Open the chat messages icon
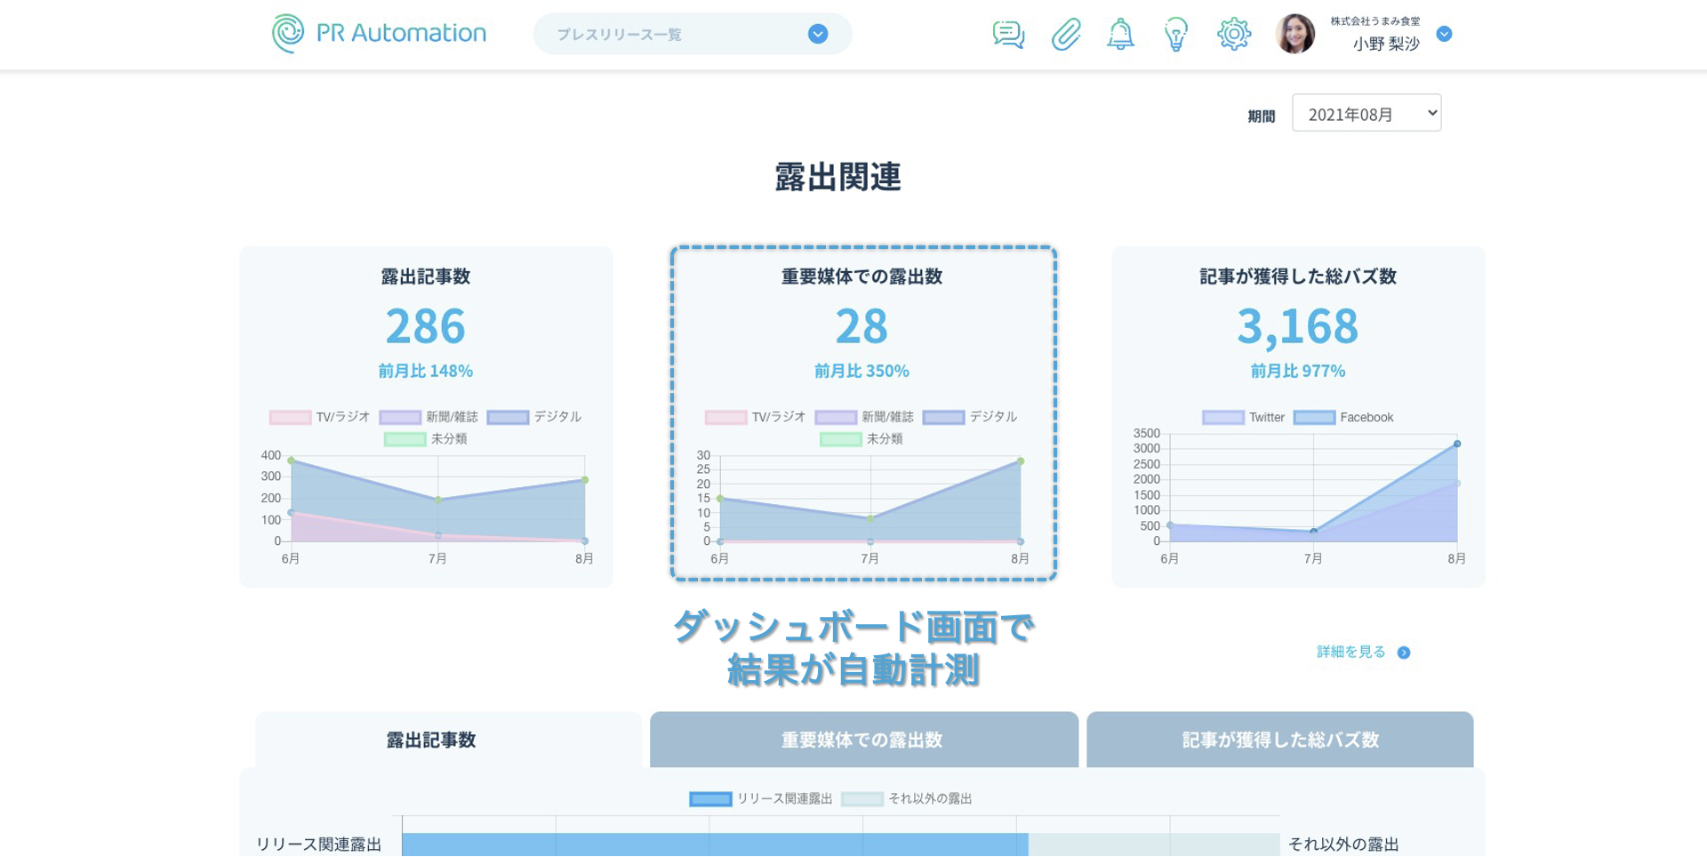Screen dimensions: 1707x857 [1008, 35]
